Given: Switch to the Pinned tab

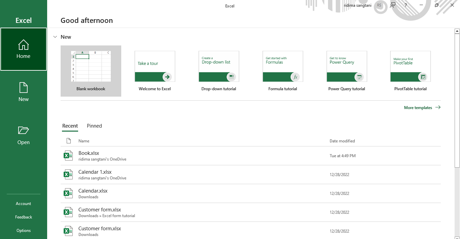Looking at the screenshot, I should [94, 126].
